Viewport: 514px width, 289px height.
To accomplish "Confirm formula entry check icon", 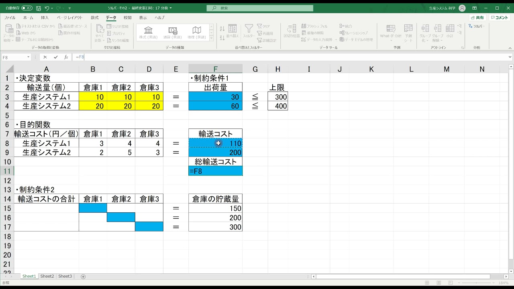I will click(56, 57).
